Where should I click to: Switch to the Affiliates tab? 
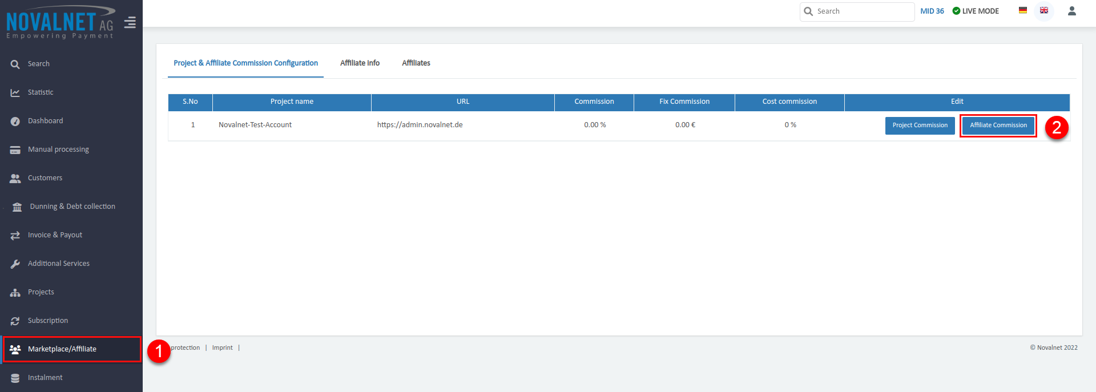(416, 63)
